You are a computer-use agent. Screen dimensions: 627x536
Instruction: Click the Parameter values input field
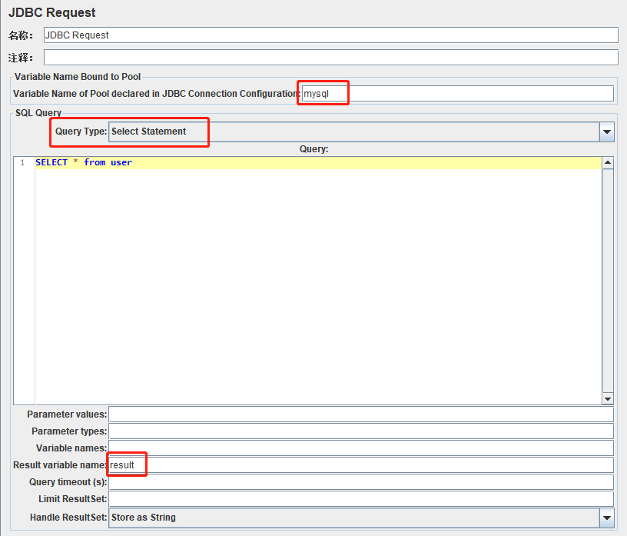[361, 414]
